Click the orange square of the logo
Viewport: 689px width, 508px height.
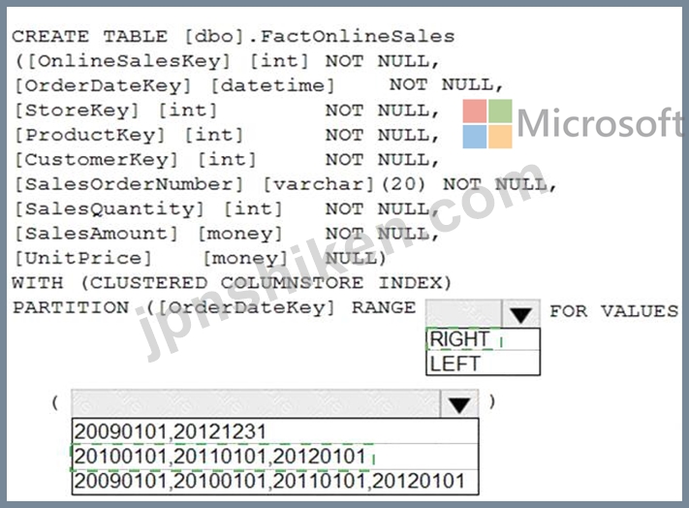[500, 137]
